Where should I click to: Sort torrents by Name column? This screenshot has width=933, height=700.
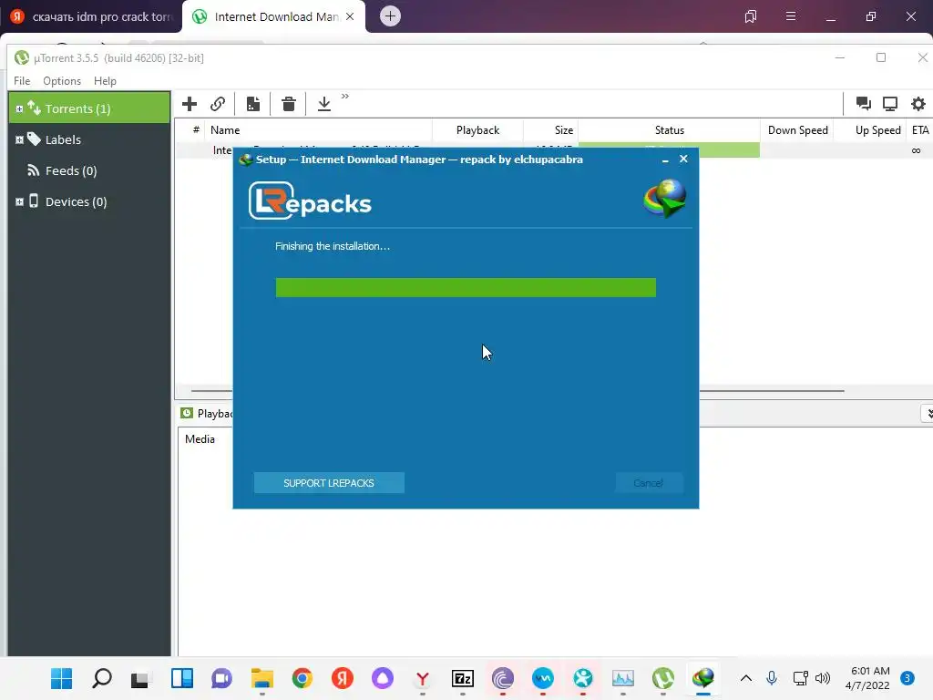318,130
